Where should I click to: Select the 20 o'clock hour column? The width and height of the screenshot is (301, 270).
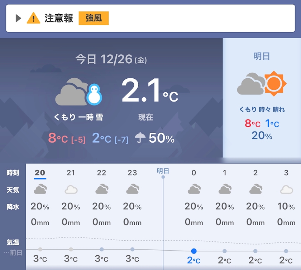click(40, 173)
